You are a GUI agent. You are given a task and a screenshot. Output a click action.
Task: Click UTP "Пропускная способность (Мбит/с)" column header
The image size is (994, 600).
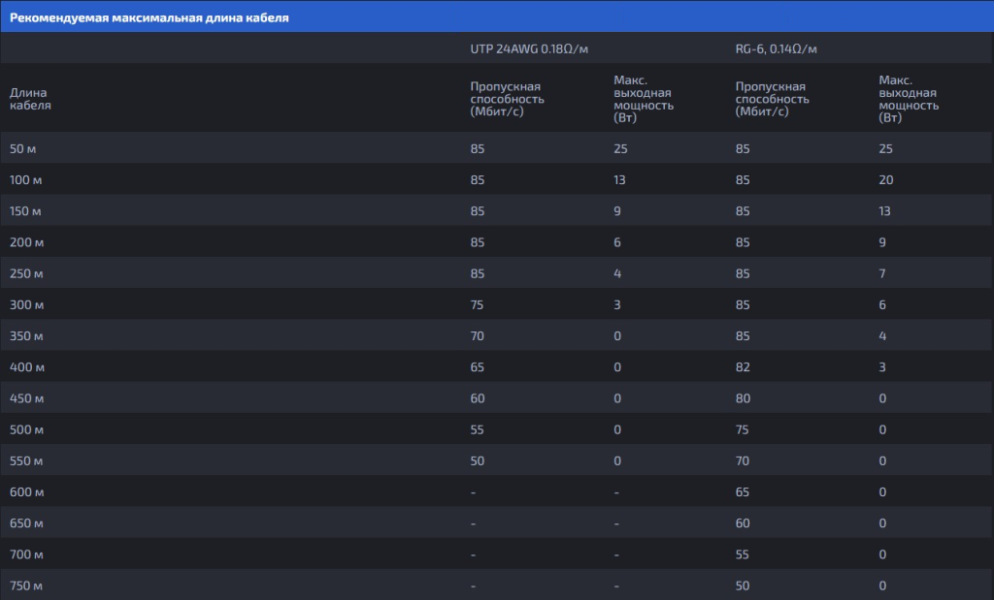point(507,99)
